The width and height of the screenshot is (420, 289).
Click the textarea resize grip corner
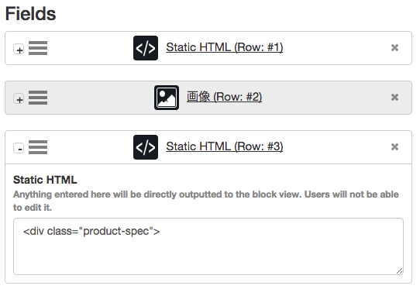click(399, 270)
